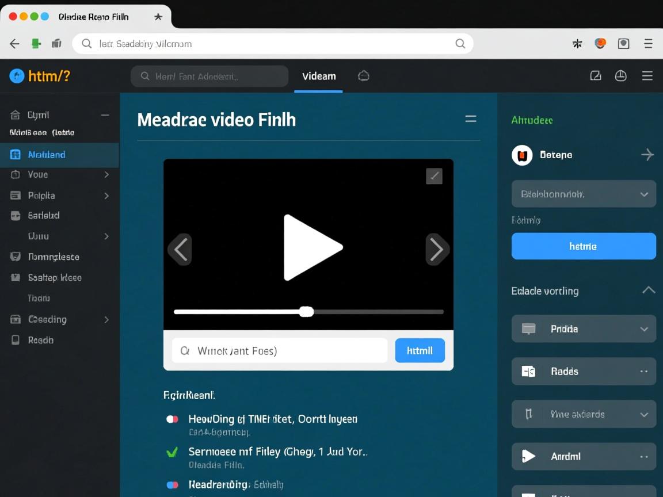
Task: Click the blue html button beside the search field
Action: pos(420,350)
